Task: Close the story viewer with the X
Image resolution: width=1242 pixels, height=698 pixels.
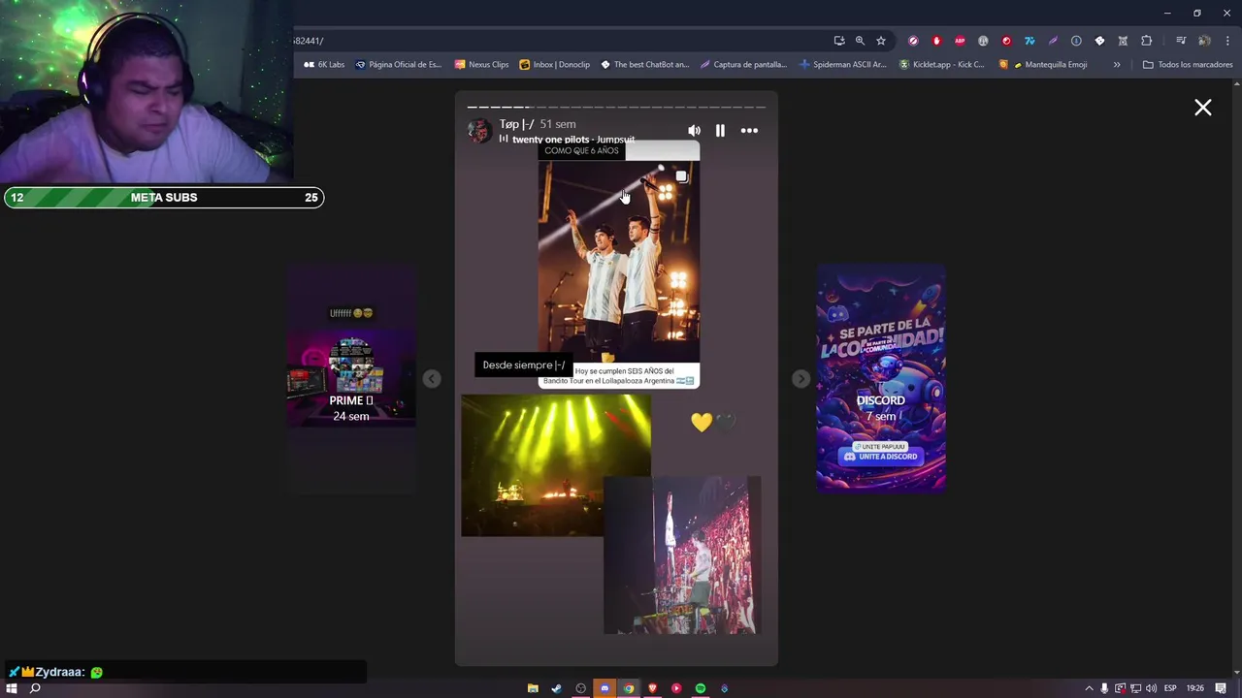Action: (x=1203, y=108)
